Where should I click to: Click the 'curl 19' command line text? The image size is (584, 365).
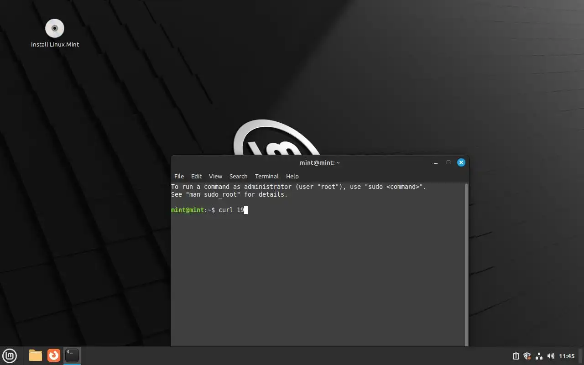tap(231, 210)
